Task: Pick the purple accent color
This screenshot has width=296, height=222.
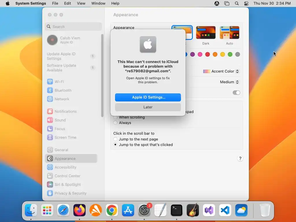Action: (x=193, y=54)
